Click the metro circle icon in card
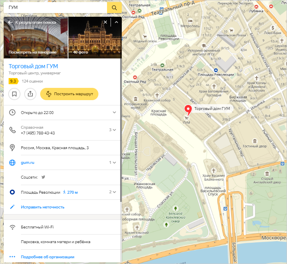This screenshot has width=287, height=264. pos(12,192)
